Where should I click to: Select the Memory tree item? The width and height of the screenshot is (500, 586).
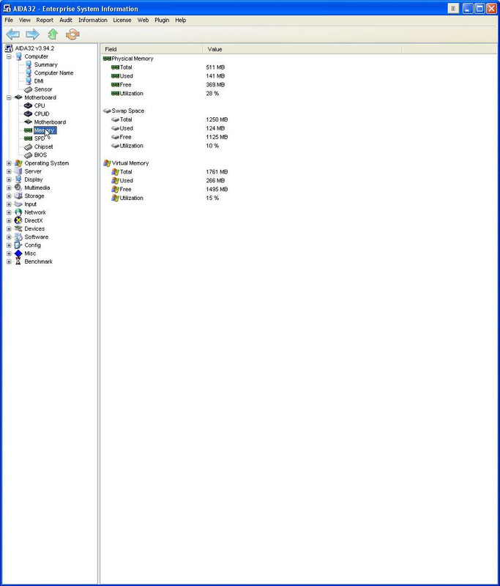(45, 130)
